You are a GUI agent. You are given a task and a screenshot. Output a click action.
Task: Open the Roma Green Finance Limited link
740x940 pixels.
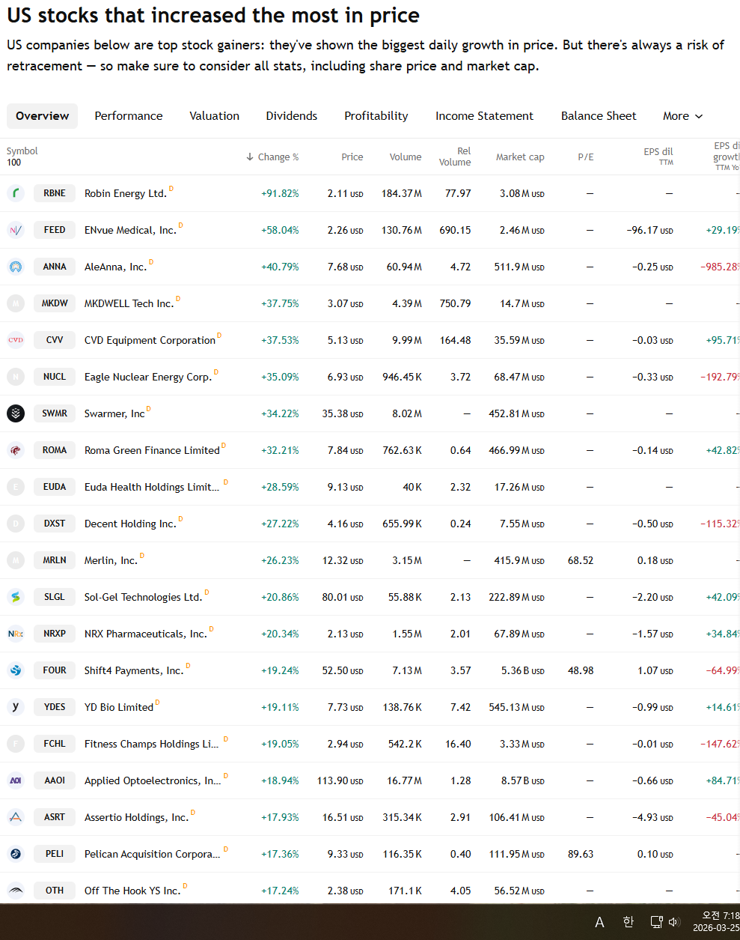pos(152,450)
